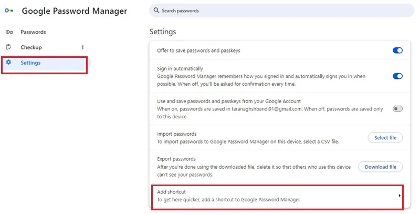This screenshot has height=214, width=420.
Task: Open the Add shortcut row
Action: point(278,197)
